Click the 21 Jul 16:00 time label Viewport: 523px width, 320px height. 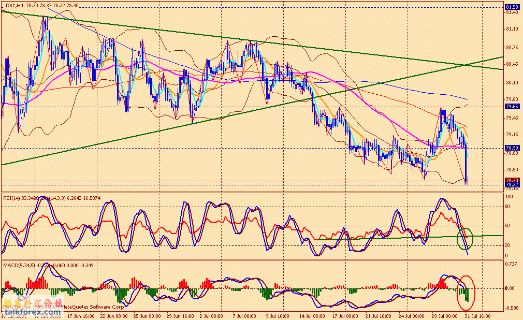[378, 316]
